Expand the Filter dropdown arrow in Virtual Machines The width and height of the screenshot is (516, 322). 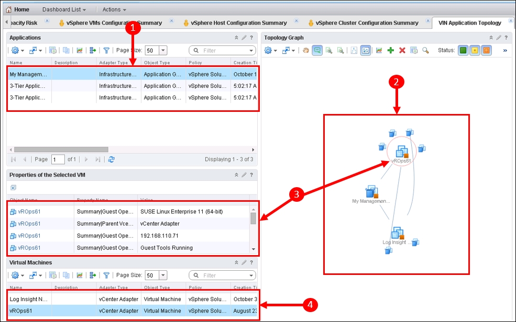coord(251,275)
